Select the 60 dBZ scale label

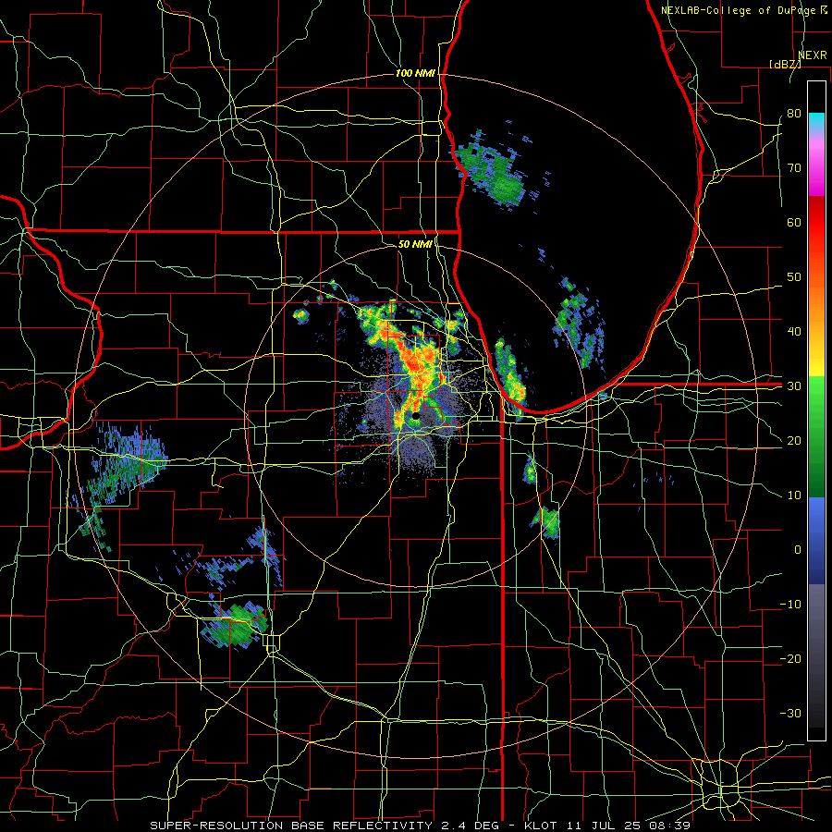tap(794, 222)
